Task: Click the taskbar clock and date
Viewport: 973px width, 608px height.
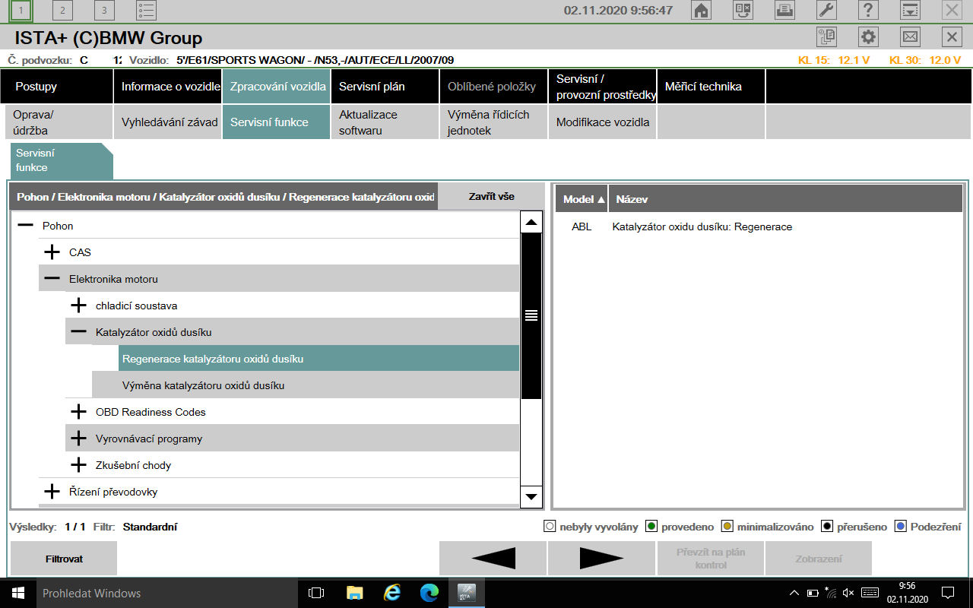Action: 907,593
